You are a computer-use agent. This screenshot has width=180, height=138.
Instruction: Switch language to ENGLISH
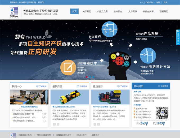click(149, 2)
